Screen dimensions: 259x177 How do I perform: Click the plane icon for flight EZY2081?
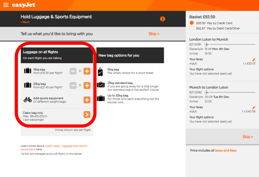click(x=206, y=44)
